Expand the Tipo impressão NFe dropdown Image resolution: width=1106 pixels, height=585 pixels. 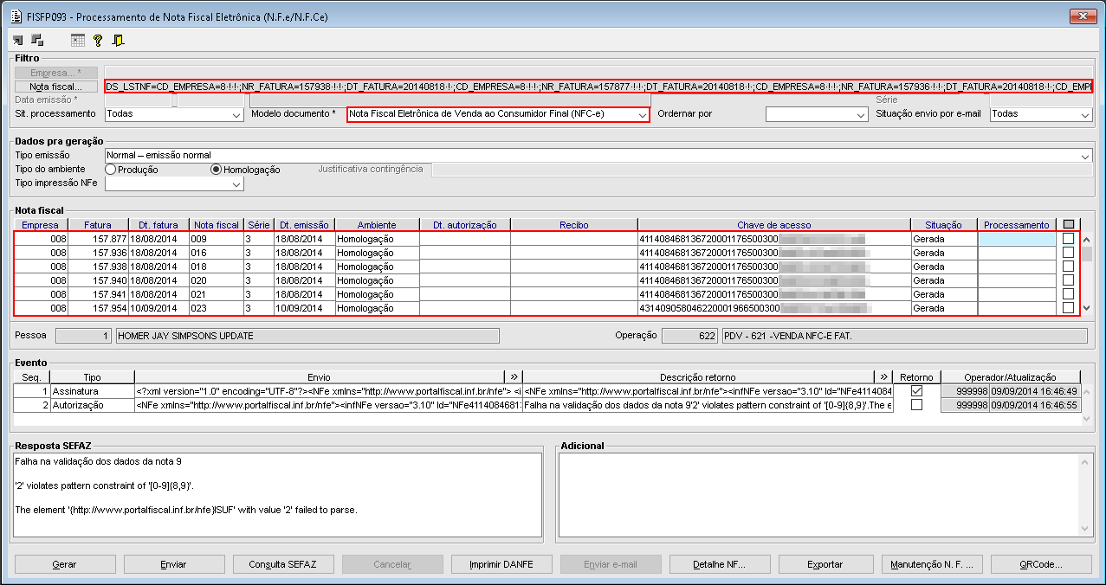236,183
